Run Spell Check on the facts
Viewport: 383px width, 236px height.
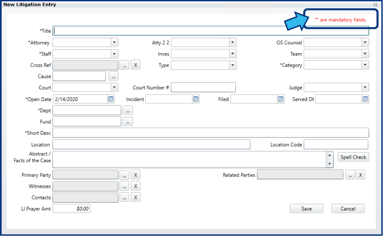353,157
